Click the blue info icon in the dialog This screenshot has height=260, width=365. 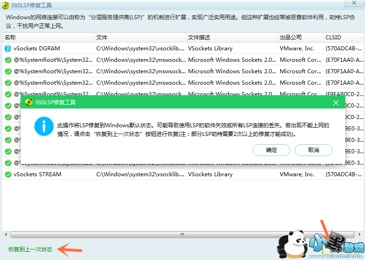click(44, 126)
